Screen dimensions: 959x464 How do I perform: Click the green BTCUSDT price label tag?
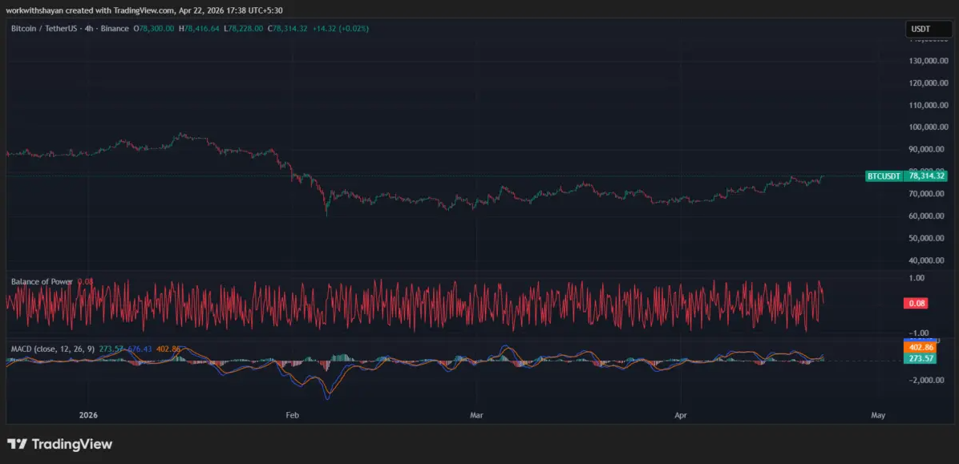coord(884,176)
